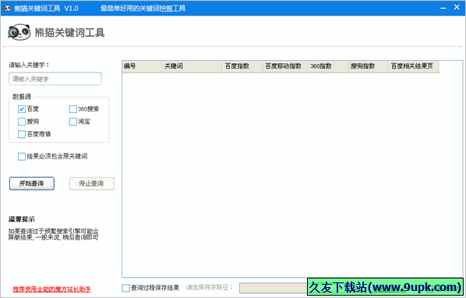The height and width of the screenshot is (298, 466).
Task: Sort by the 百度指数 column header
Action: coord(243,66)
